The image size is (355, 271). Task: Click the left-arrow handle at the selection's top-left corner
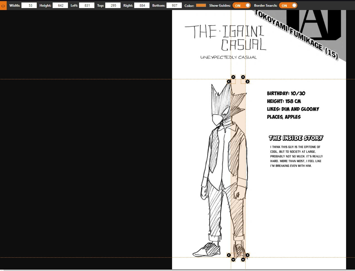tap(229, 82)
